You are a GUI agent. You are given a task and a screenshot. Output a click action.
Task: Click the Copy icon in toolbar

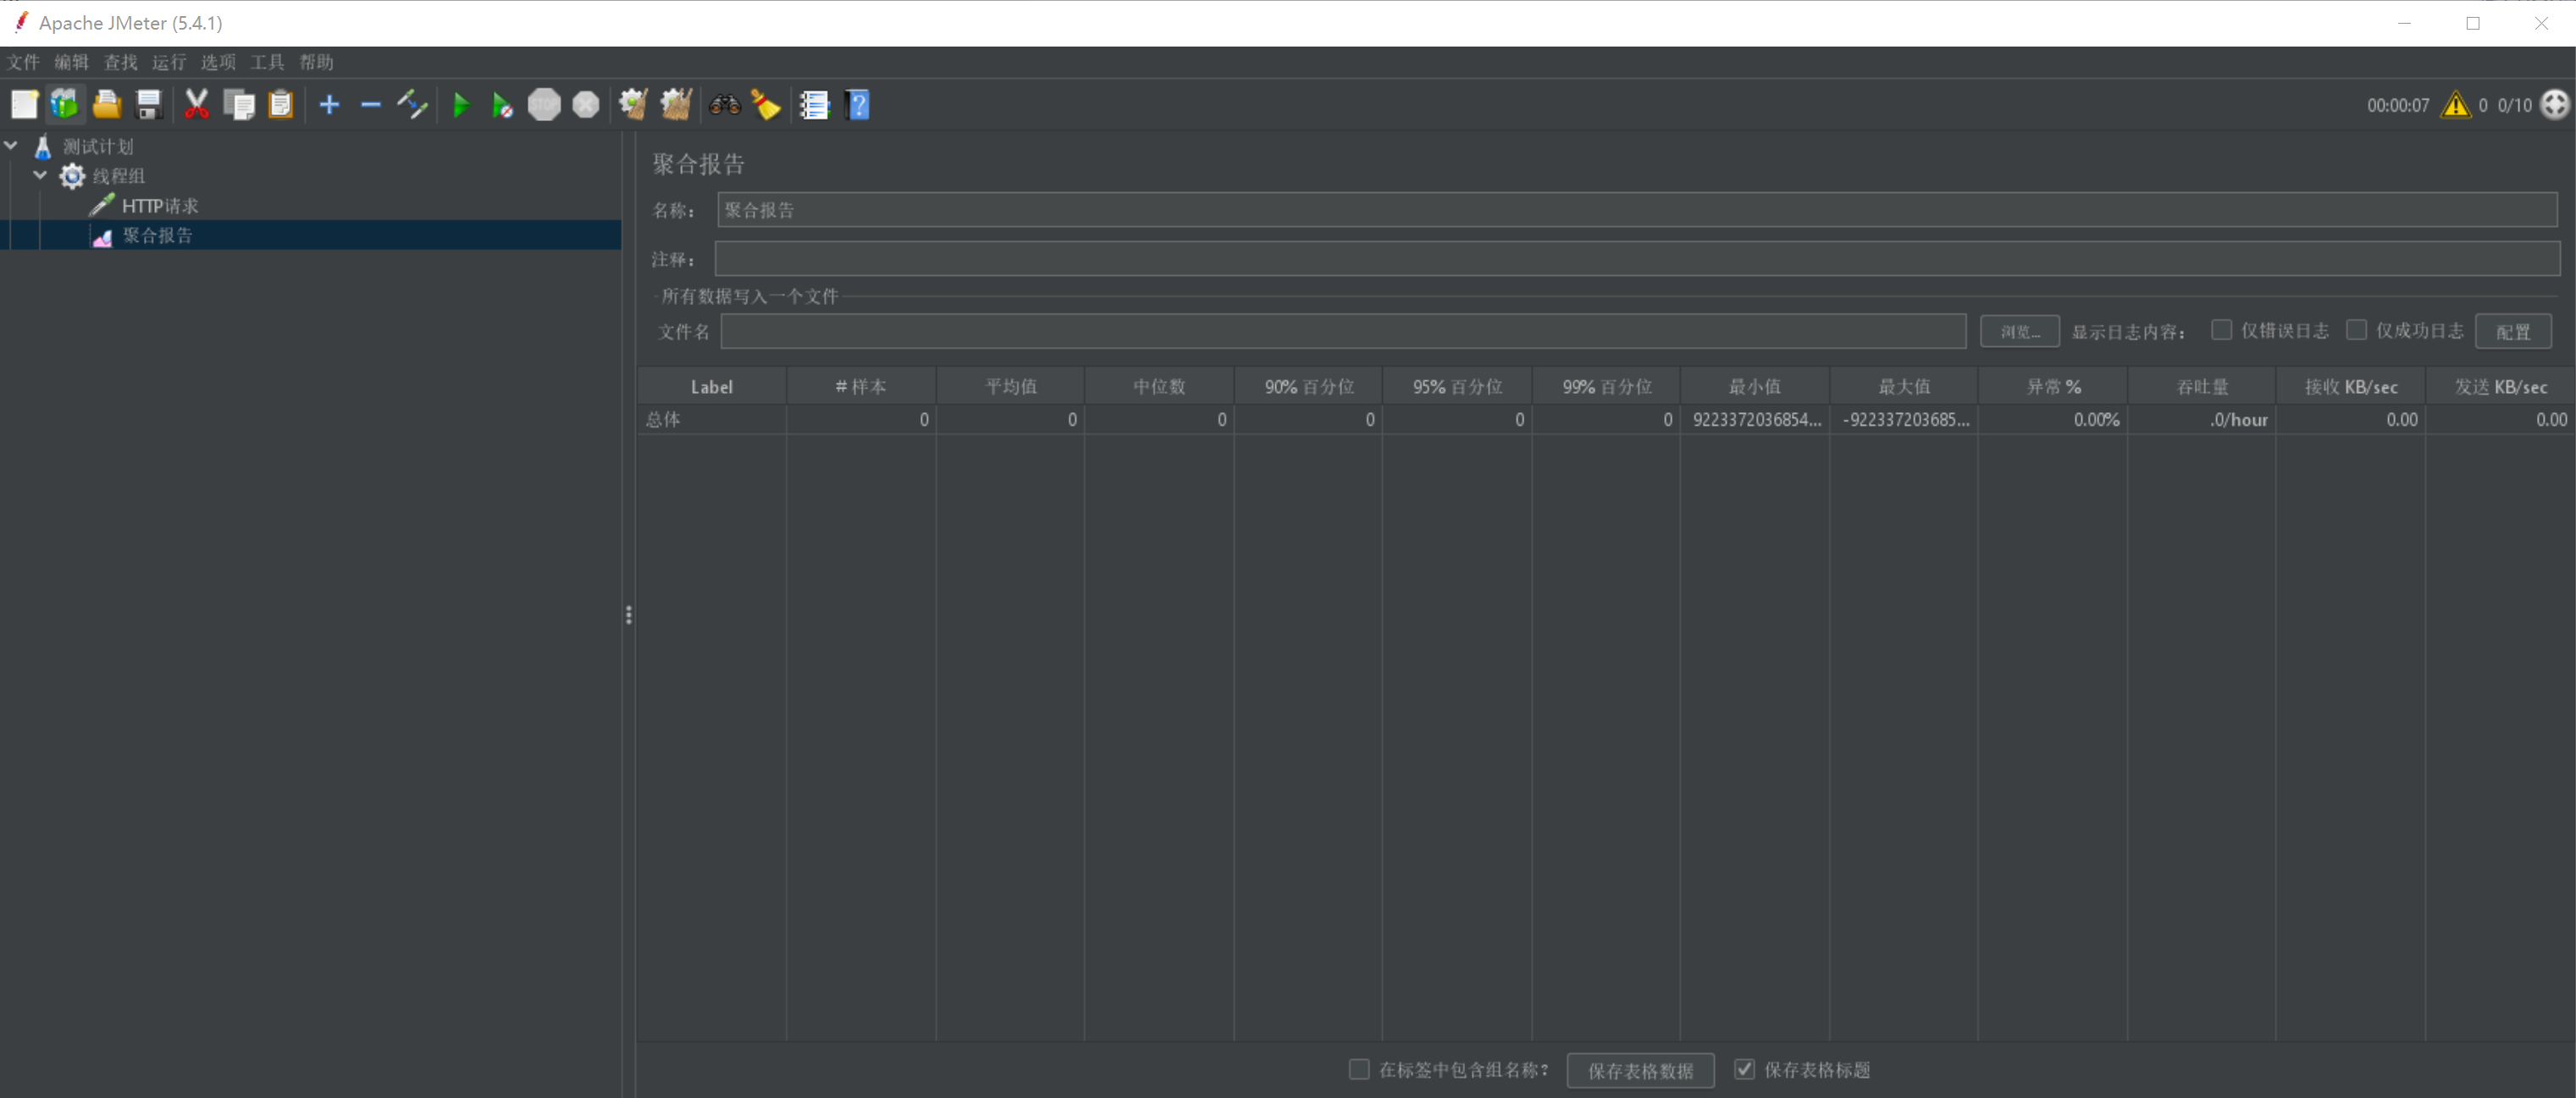[x=239, y=104]
